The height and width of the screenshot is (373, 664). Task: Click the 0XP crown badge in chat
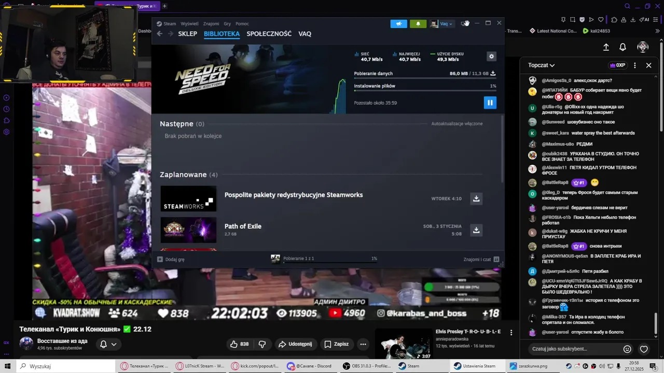617,65
